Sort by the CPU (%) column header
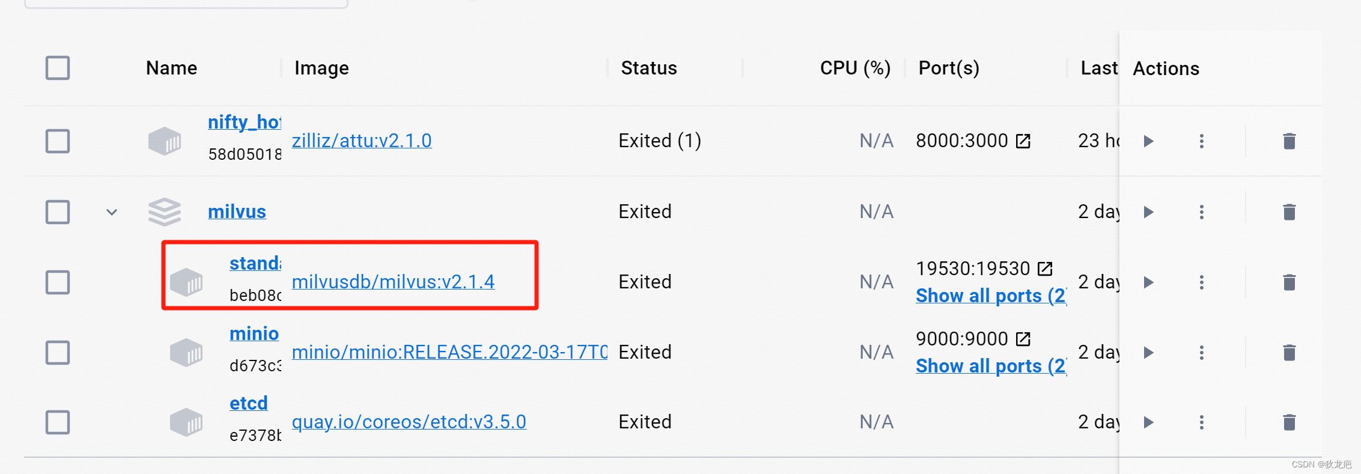1361x474 pixels. click(854, 68)
